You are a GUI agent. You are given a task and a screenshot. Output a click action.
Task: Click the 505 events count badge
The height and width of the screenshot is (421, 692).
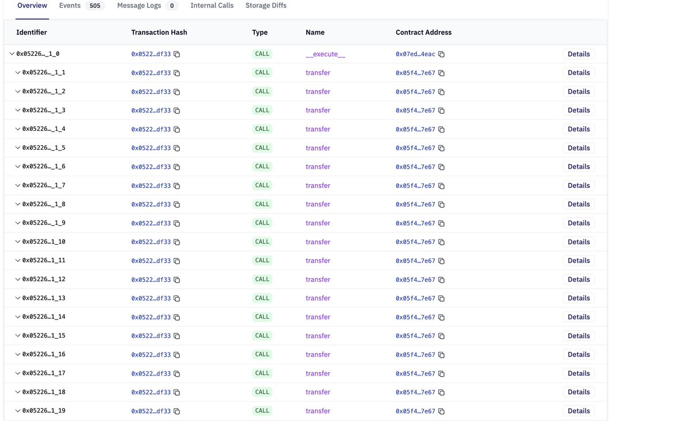tap(95, 6)
